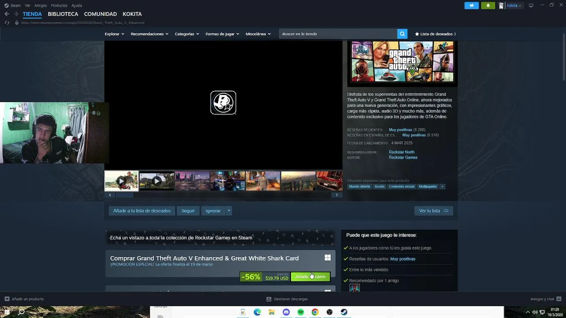Click the store URL address bar

pos(83,23)
